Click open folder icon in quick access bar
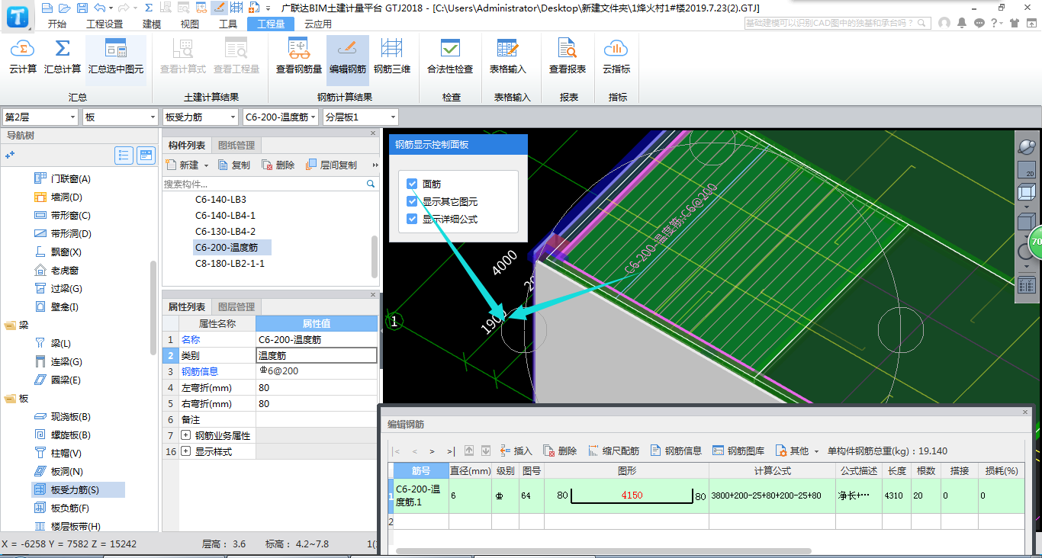1042x558 pixels. pyautogui.click(x=64, y=8)
